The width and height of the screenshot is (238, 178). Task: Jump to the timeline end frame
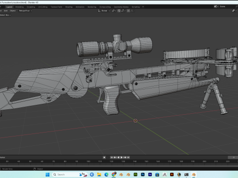(128, 157)
